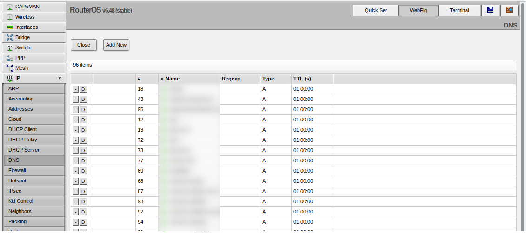Sort by the Type column header
The image size is (526, 233).
point(276,79)
